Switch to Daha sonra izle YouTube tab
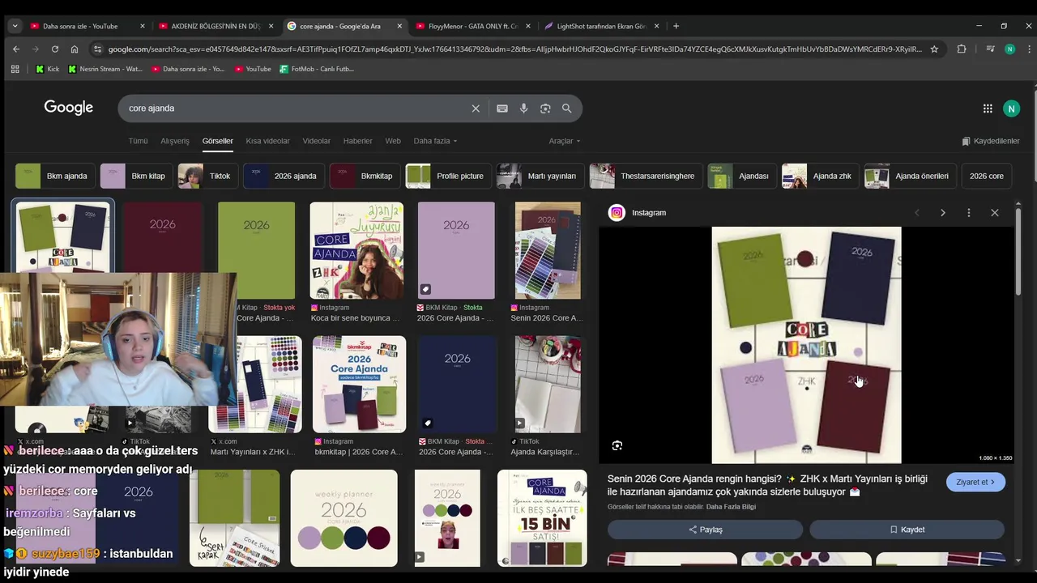The height and width of the screenshot is (583, 1037). [87, 26]
